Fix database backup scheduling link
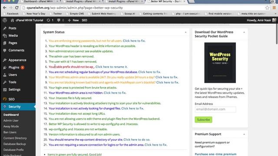The height and width of the screenshot is (156, 278). tap(149, 72)
